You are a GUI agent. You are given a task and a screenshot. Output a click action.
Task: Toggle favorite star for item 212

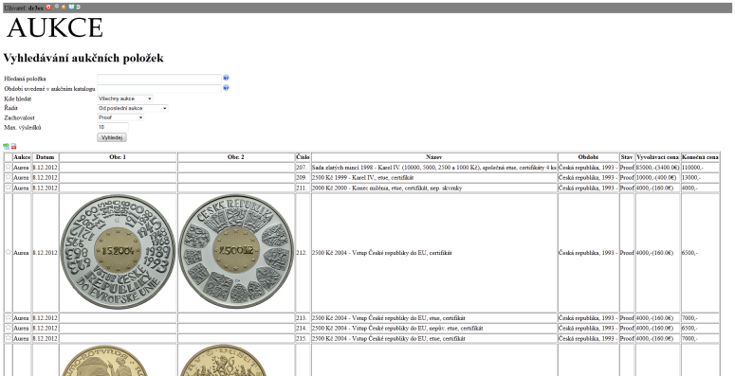pyautogui.click(x=8, y=252)
